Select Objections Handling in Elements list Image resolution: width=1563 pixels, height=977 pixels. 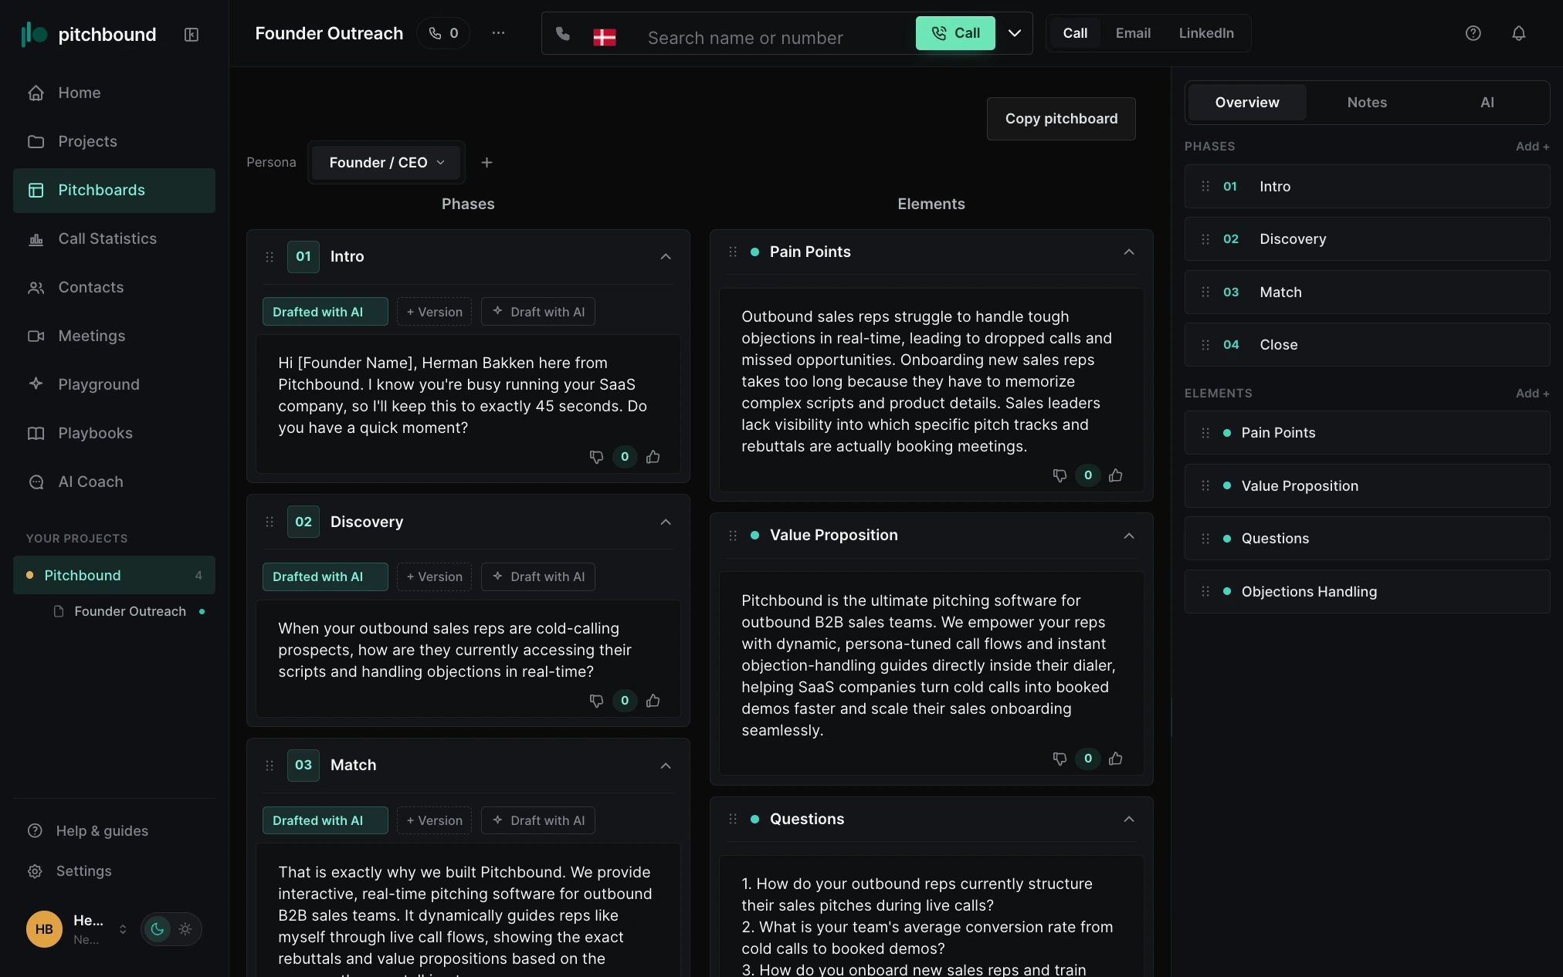pyautogui.click(x=1367, y=592)
